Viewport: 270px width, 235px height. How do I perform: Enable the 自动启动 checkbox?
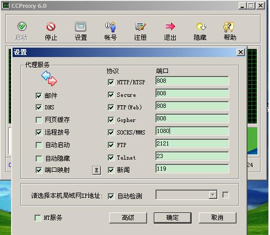[x=39, y=145]
